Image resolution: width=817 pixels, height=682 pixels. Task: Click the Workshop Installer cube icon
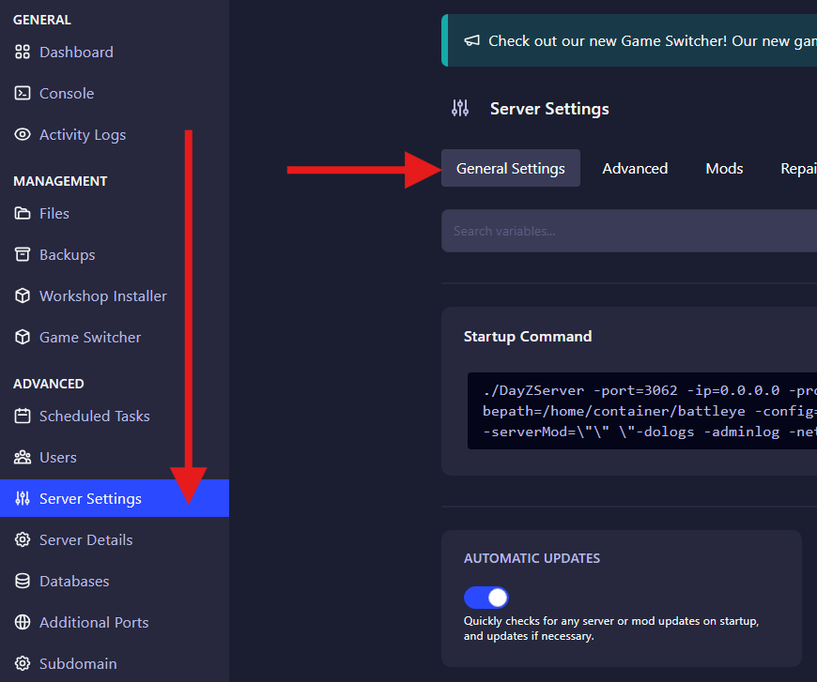(23, 296)
